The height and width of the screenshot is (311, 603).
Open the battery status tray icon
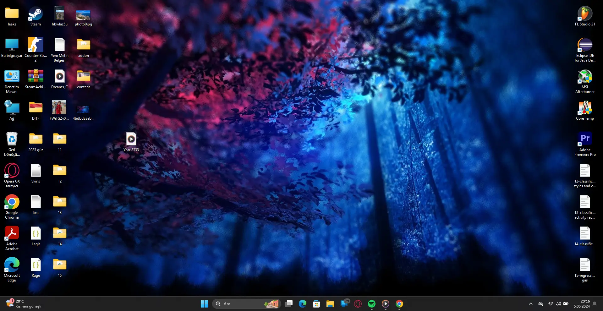566,304
